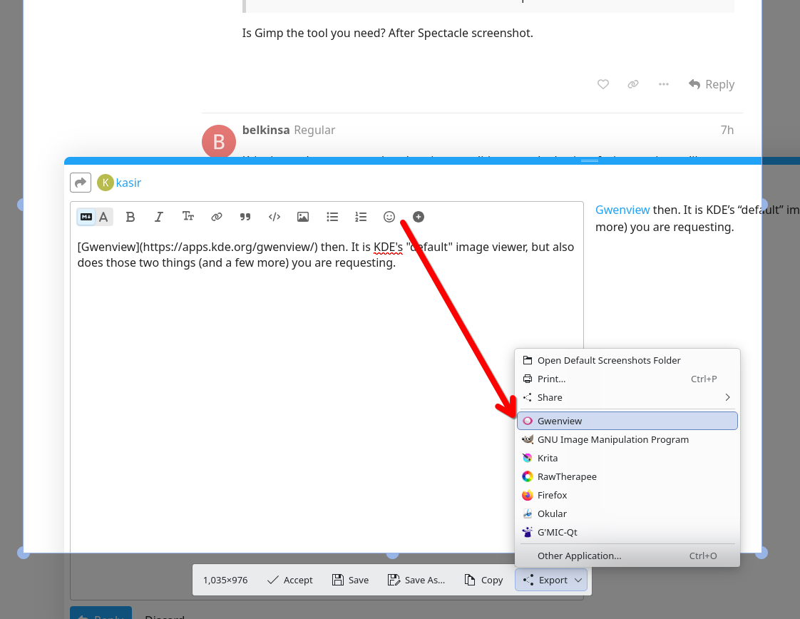Insert a hyperlink with the link icon
Image resolution: width=800 pixels, height=619 pixels.
coord(217,217)
